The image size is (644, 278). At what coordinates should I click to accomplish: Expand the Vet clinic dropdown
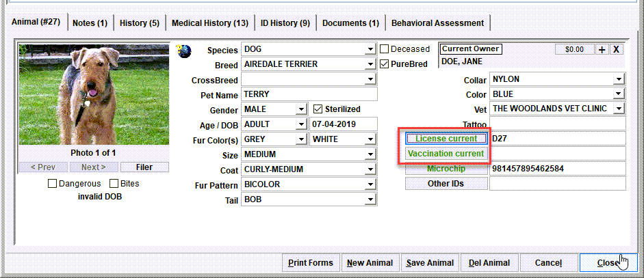click(x=619, y=109)
